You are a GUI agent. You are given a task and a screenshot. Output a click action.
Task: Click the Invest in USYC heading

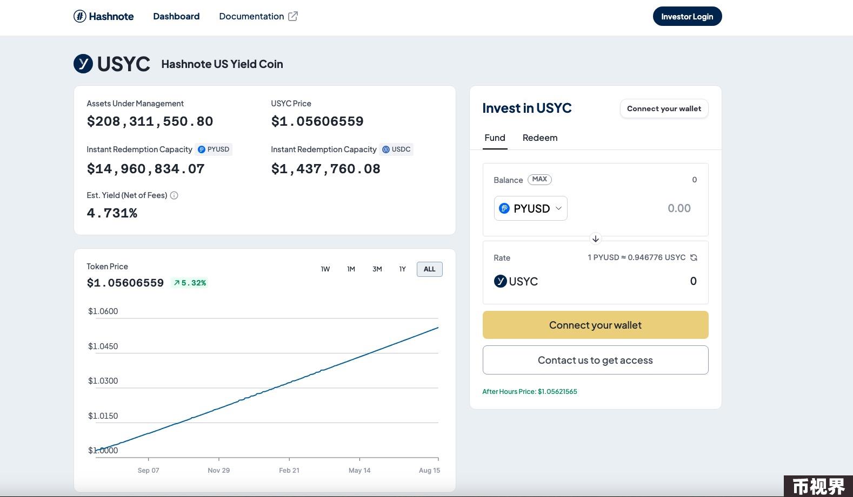[527, 108]
